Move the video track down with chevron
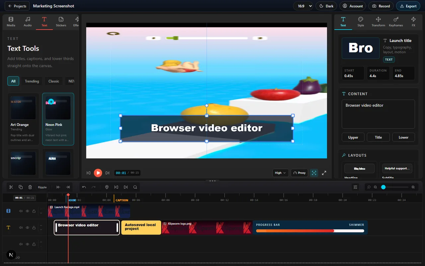Screen dimensions: 425x266 41,213
